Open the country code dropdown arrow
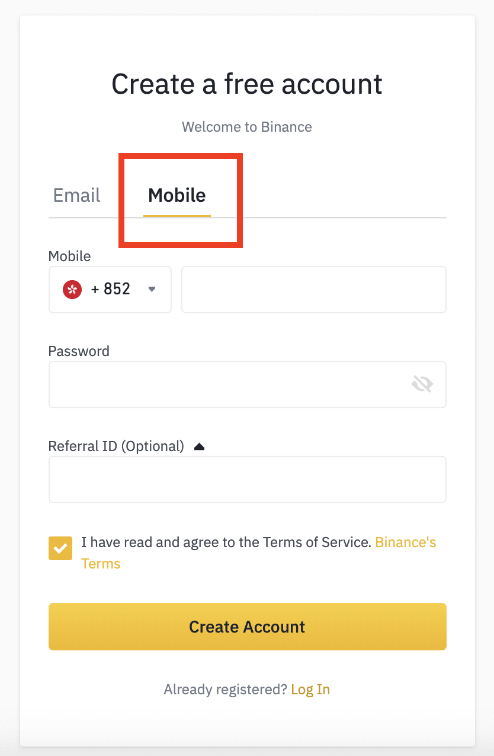The image size is (494, 756). tap(152, 290)
